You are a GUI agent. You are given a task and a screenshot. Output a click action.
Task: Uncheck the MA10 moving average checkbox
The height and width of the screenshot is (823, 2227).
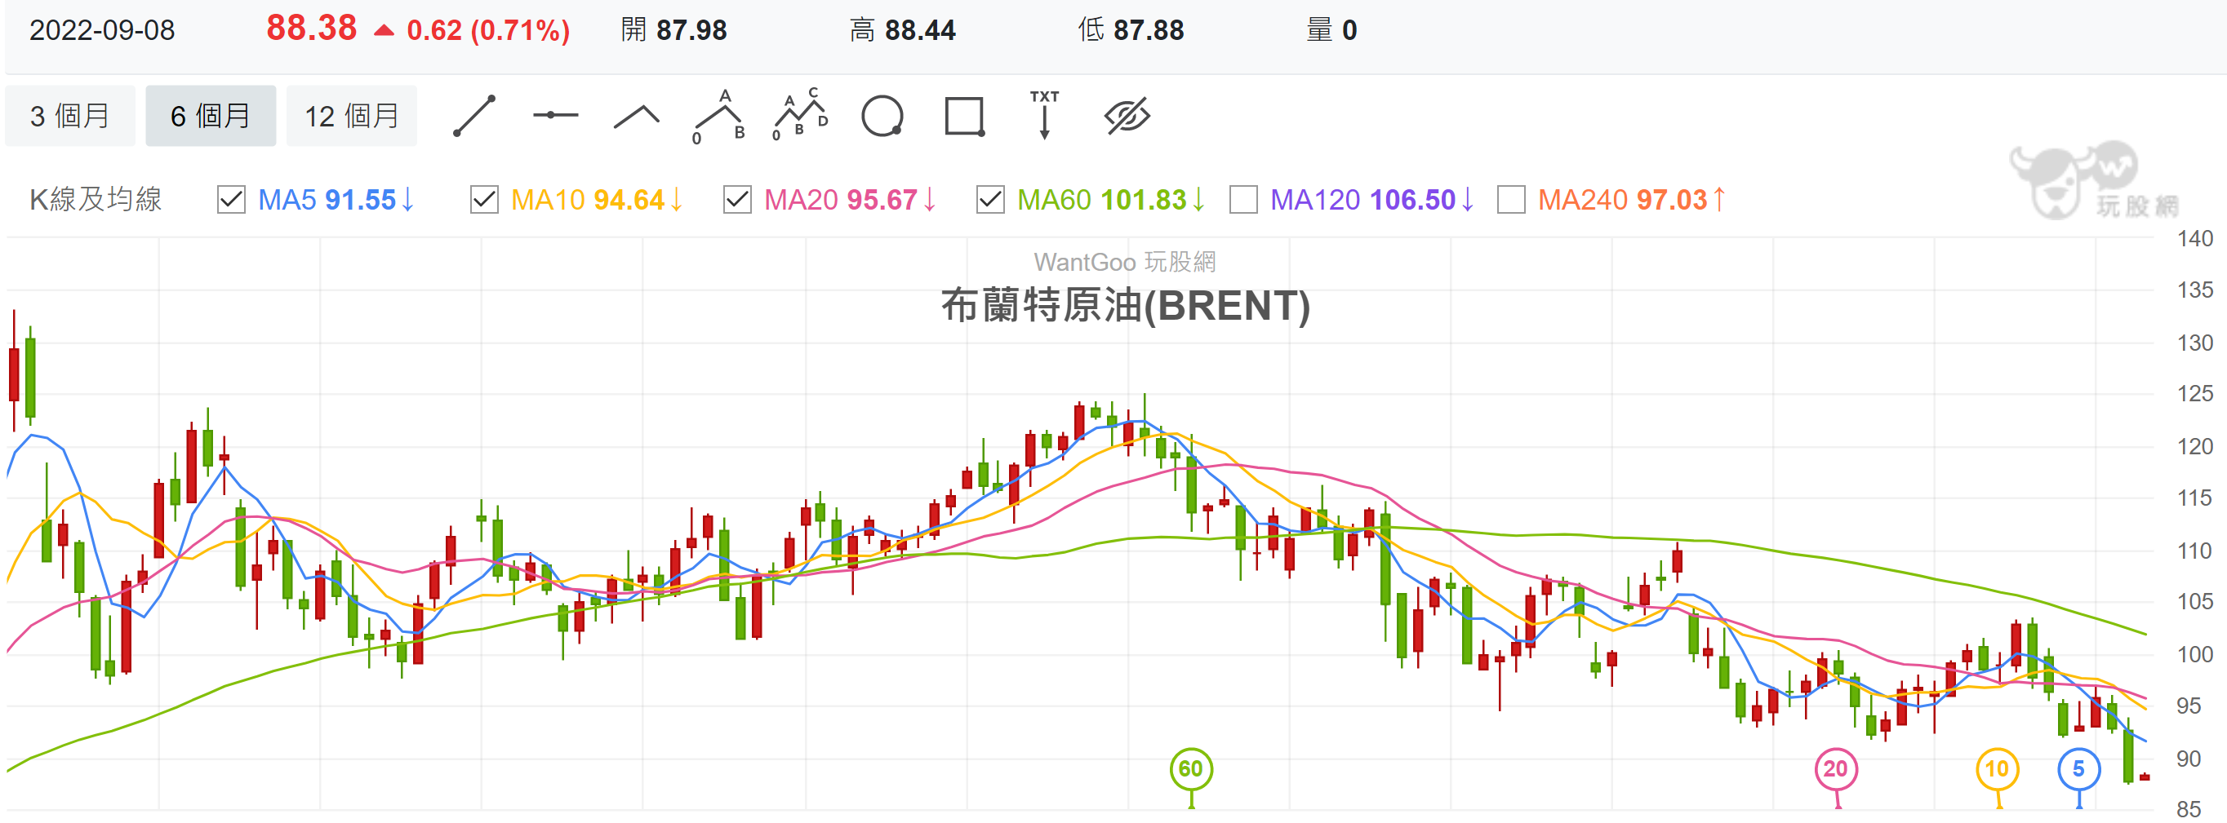(484, 200)
